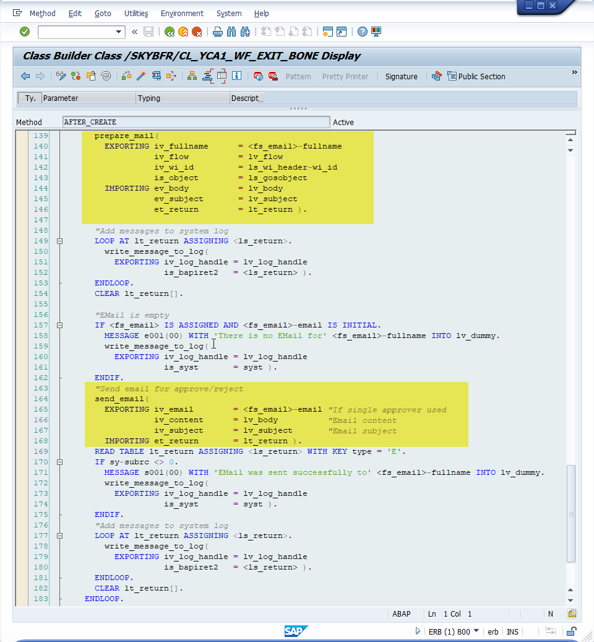The width and height of the screenshot is (594, 642).
Task: Open the Customize Local Layout monitor icon
Action: point(376,32)
